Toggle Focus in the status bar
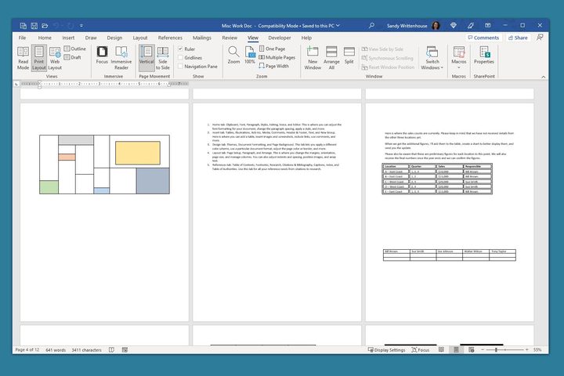564x376 pixels. coord(421,349)
